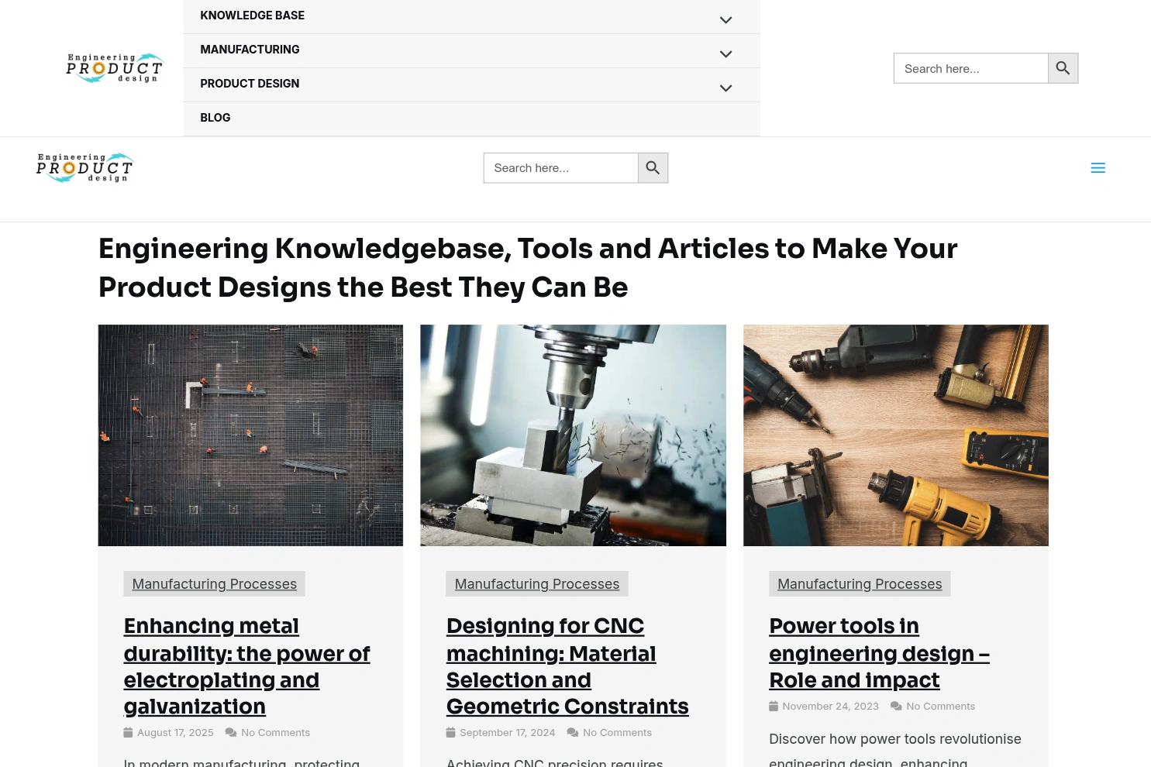
Task: Click the CNC machining article thumbnail image
Action: tap(573, 435)
